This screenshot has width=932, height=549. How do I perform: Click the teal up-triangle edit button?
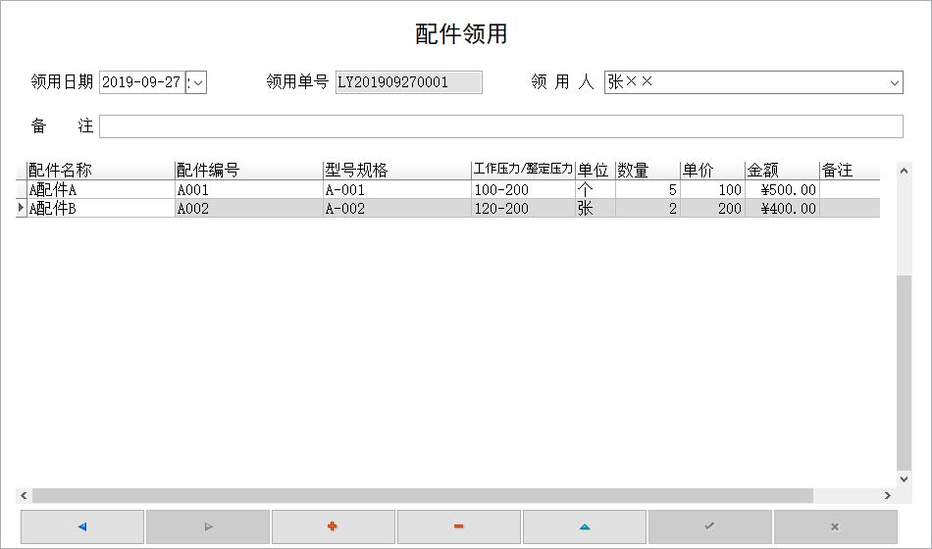click(585, 526)
